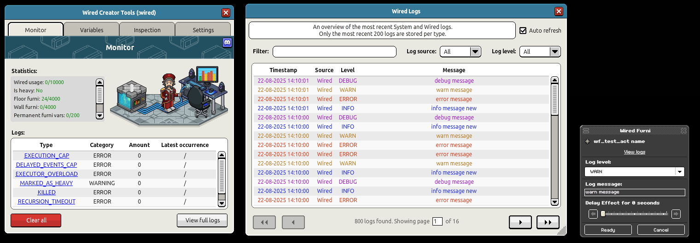Open the Log level filter dropdown

[x=554, y=51]
